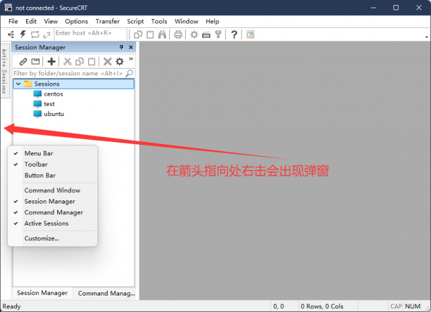Screen dimensions: 431x312
Task: Open the Edit menu
Action: [31, 22]
